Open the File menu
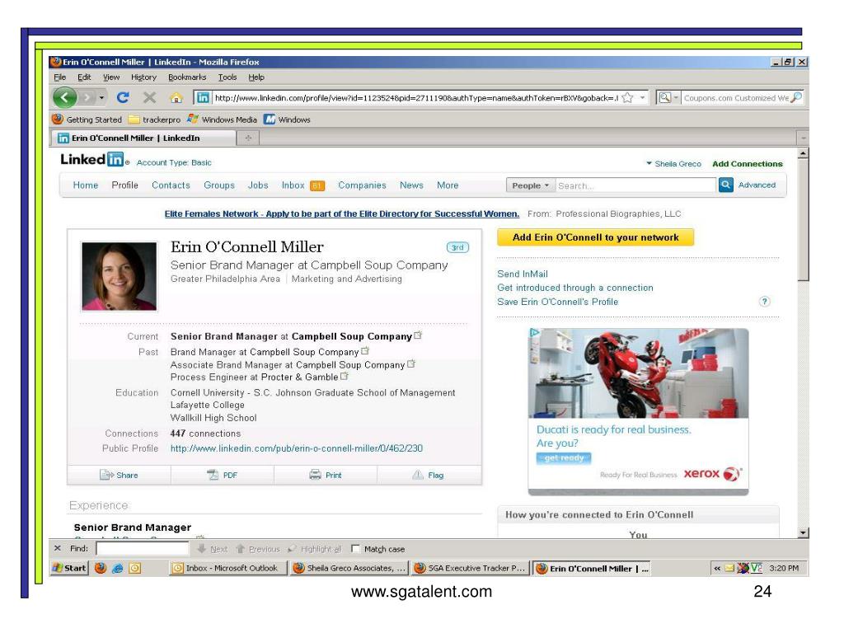 [x=59, y=77]
